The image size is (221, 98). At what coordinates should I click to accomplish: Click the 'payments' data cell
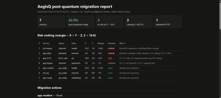(76, 63)
